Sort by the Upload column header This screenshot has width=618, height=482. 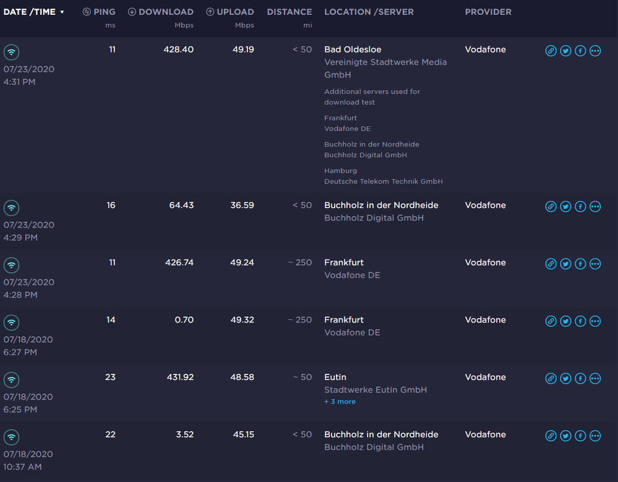[x=230, y=12]
